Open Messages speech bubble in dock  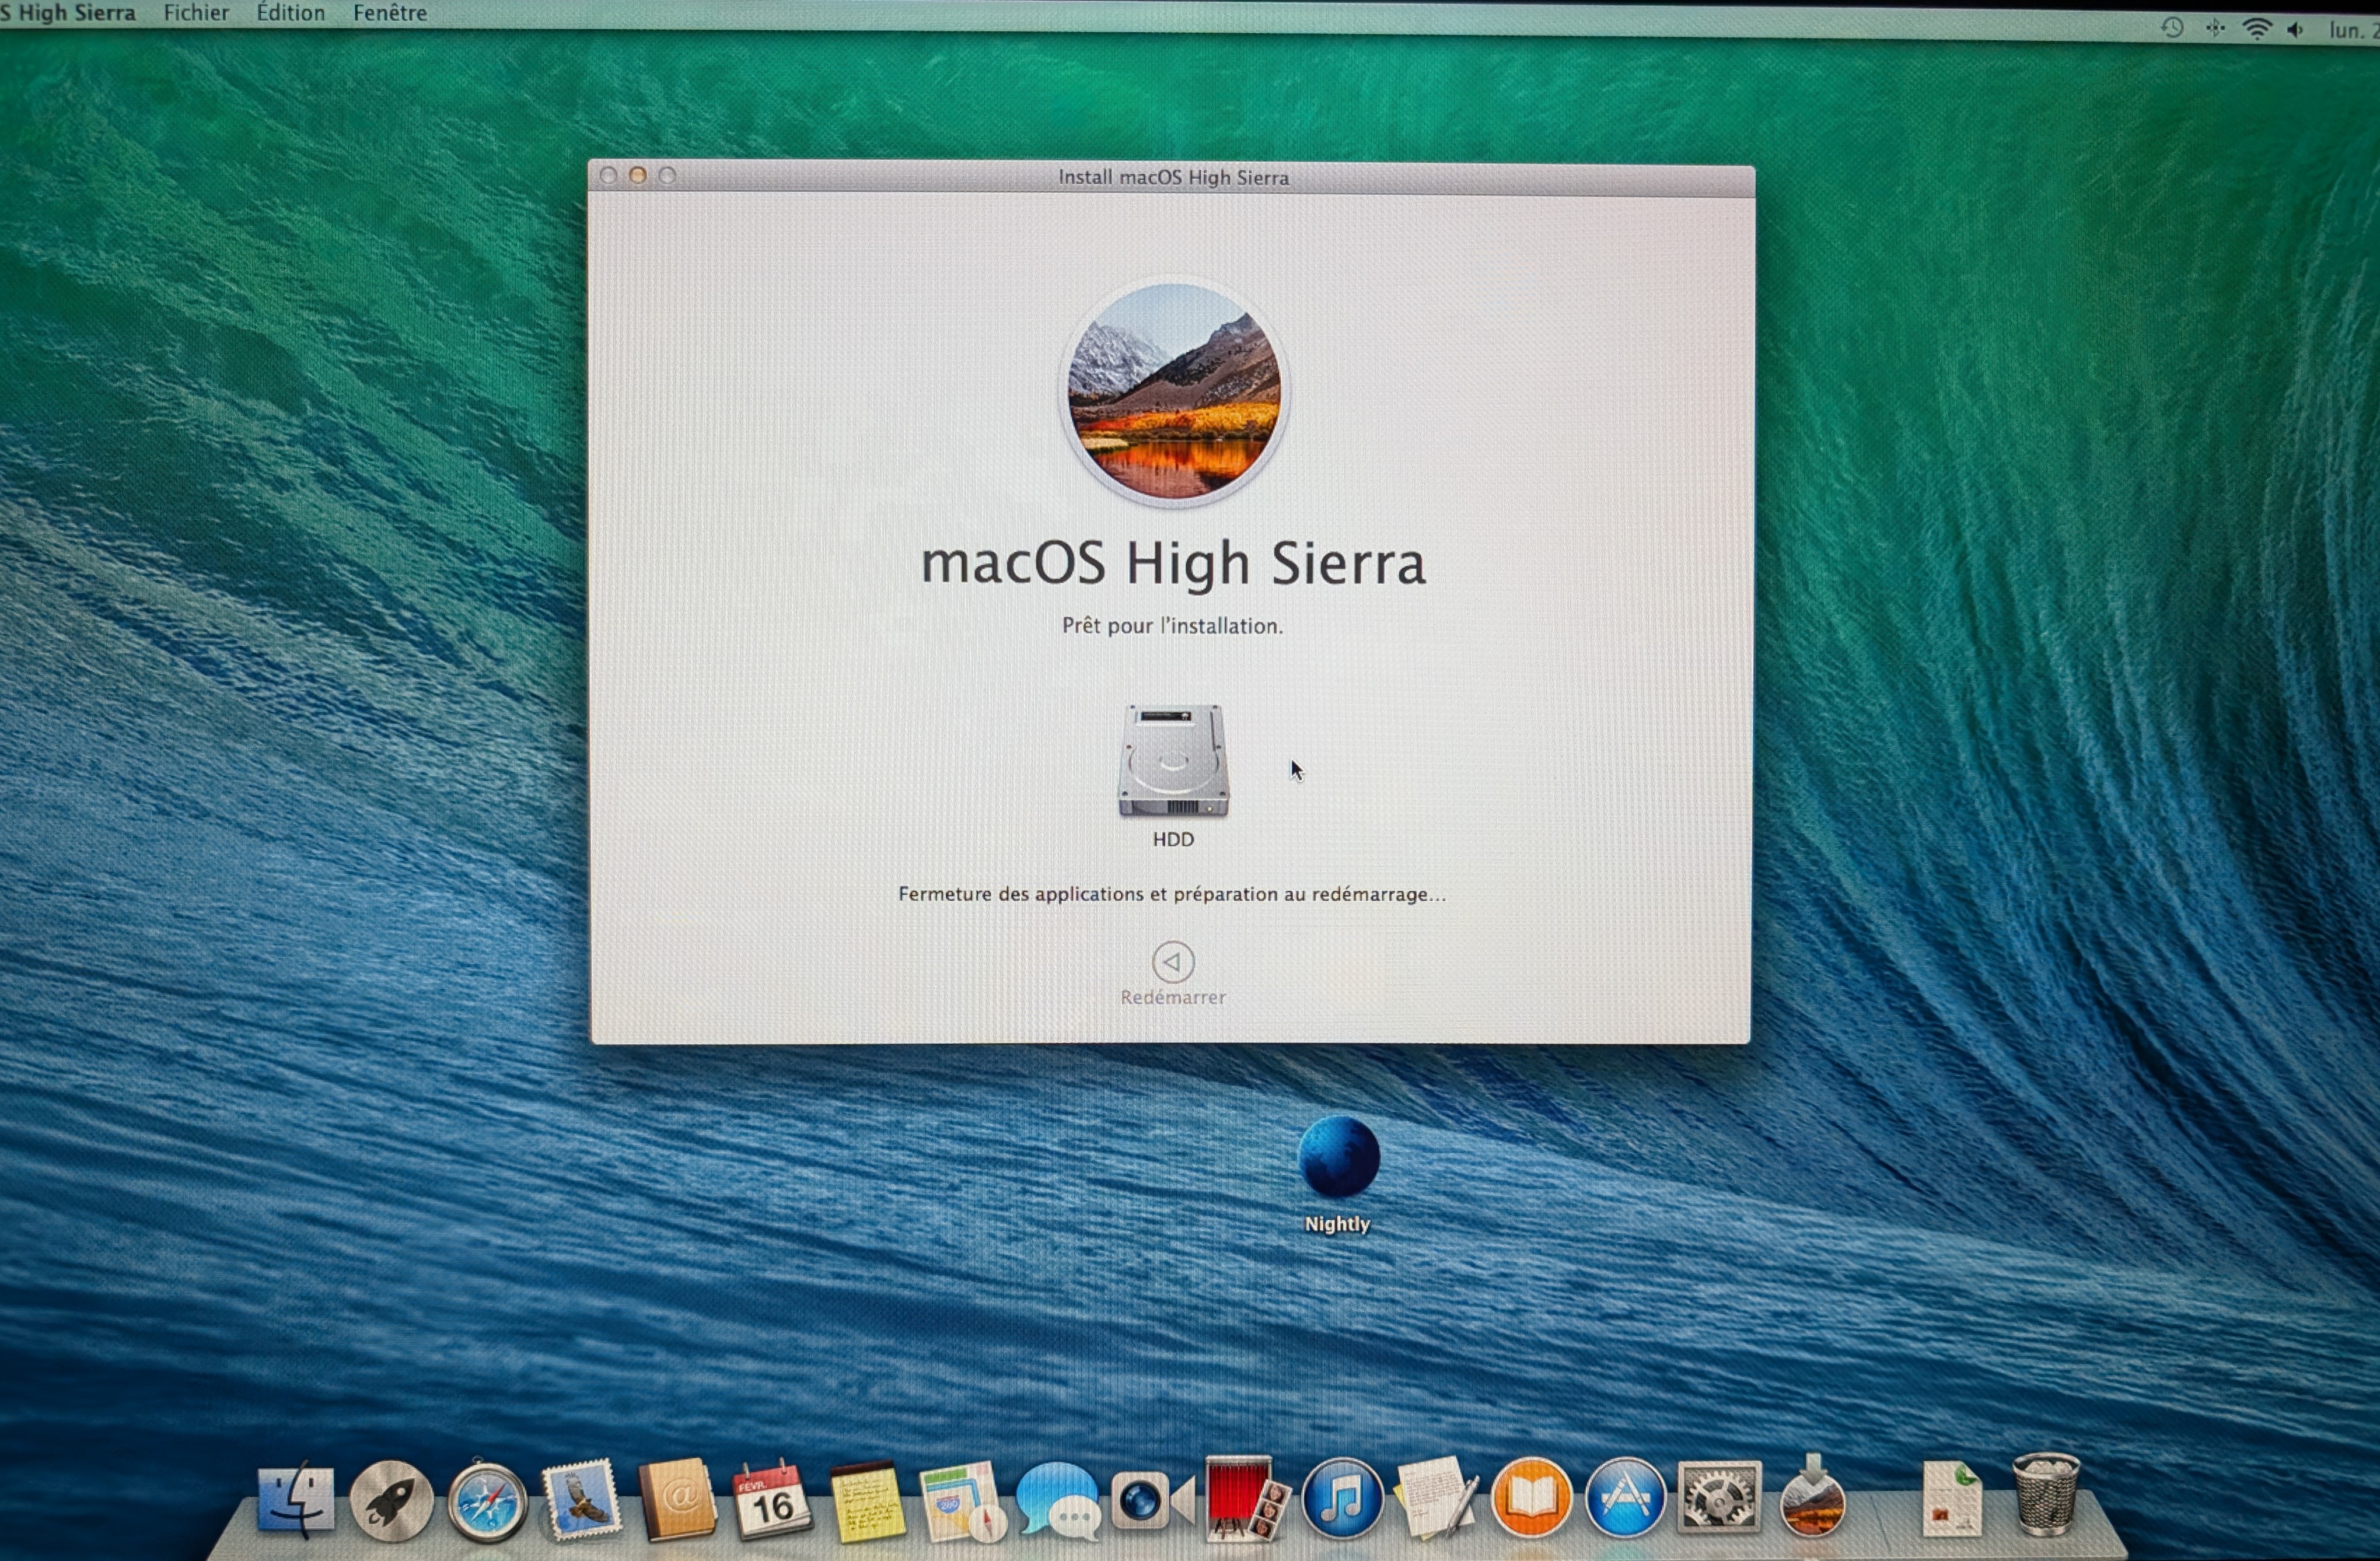pyautogui.click(x=1058, y=1500)
